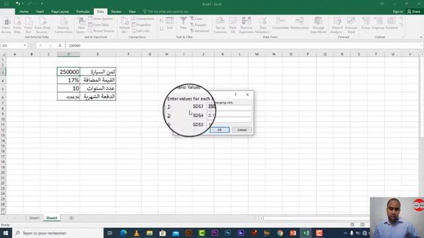Open connection Properties in the ribbon
Image resolution: width=424 pixels, height=238 pixels.
141,24
